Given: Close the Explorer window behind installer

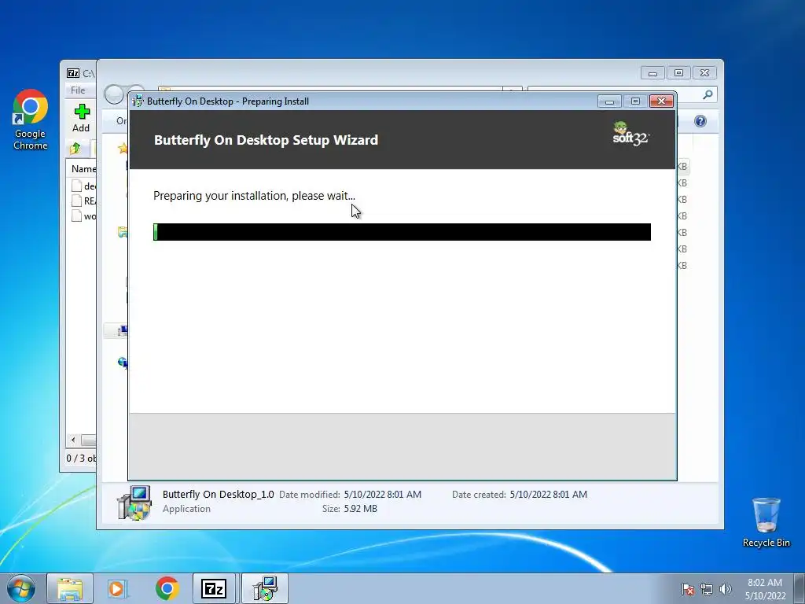Looking at the screenshot, I should (705, 73).
